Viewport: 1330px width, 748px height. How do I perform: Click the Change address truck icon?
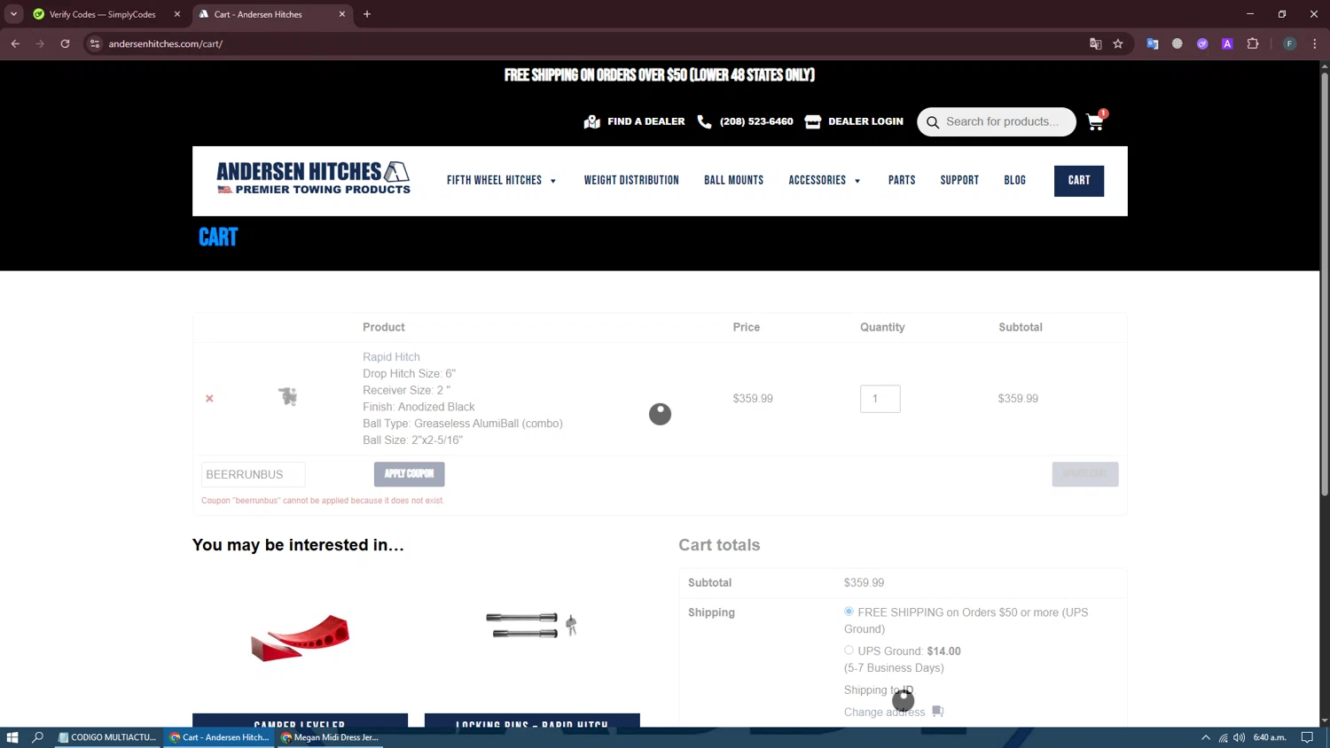point(938,712)
